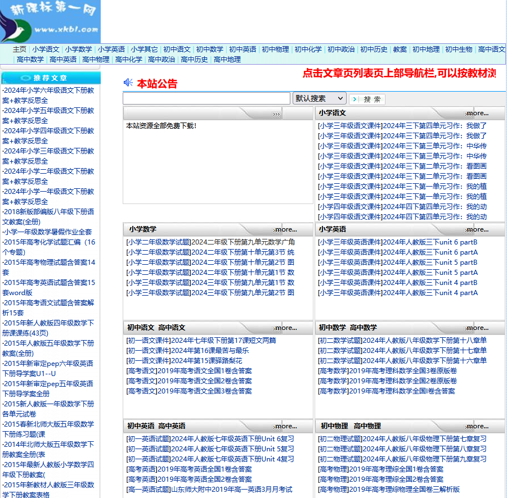
Task: Open 初中化学 in the navigation bar
Action: tap(308, 49)
